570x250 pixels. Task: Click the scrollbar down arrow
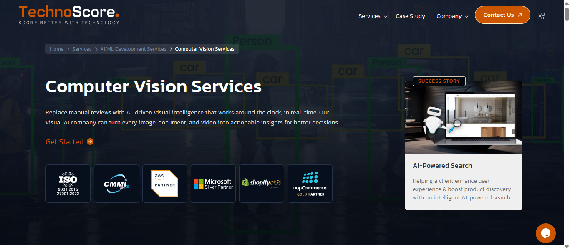pos(566,246)
